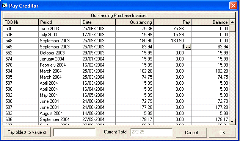240x141 pixels.
Task: Click Balance cell of row 606
Action: coord(210,119)
